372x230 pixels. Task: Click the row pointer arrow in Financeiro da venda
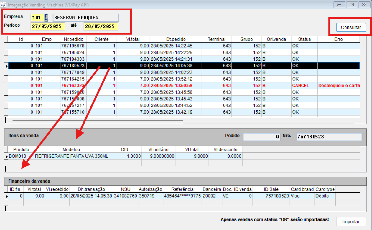(x=6, y=196)
